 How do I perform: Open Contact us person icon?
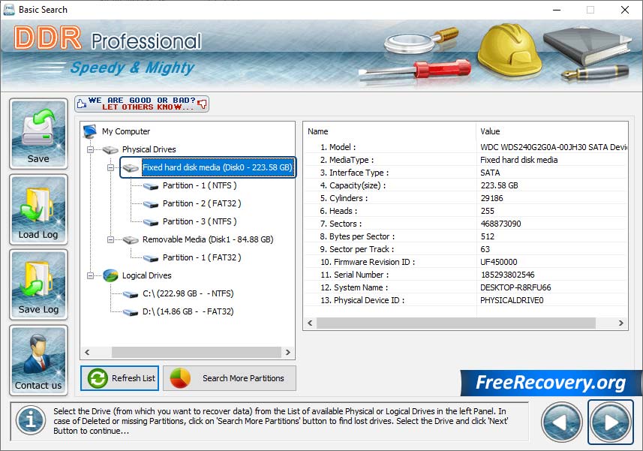pyautogui.click(x=38, y=360)
